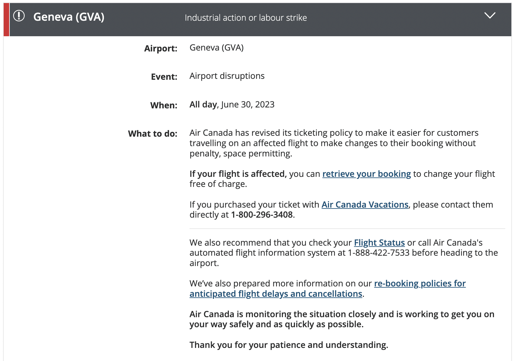The width and height of the screenshot is (515, 361).
Task: Click the Geneva (GVA) header title
Action: tap(69, 17)
